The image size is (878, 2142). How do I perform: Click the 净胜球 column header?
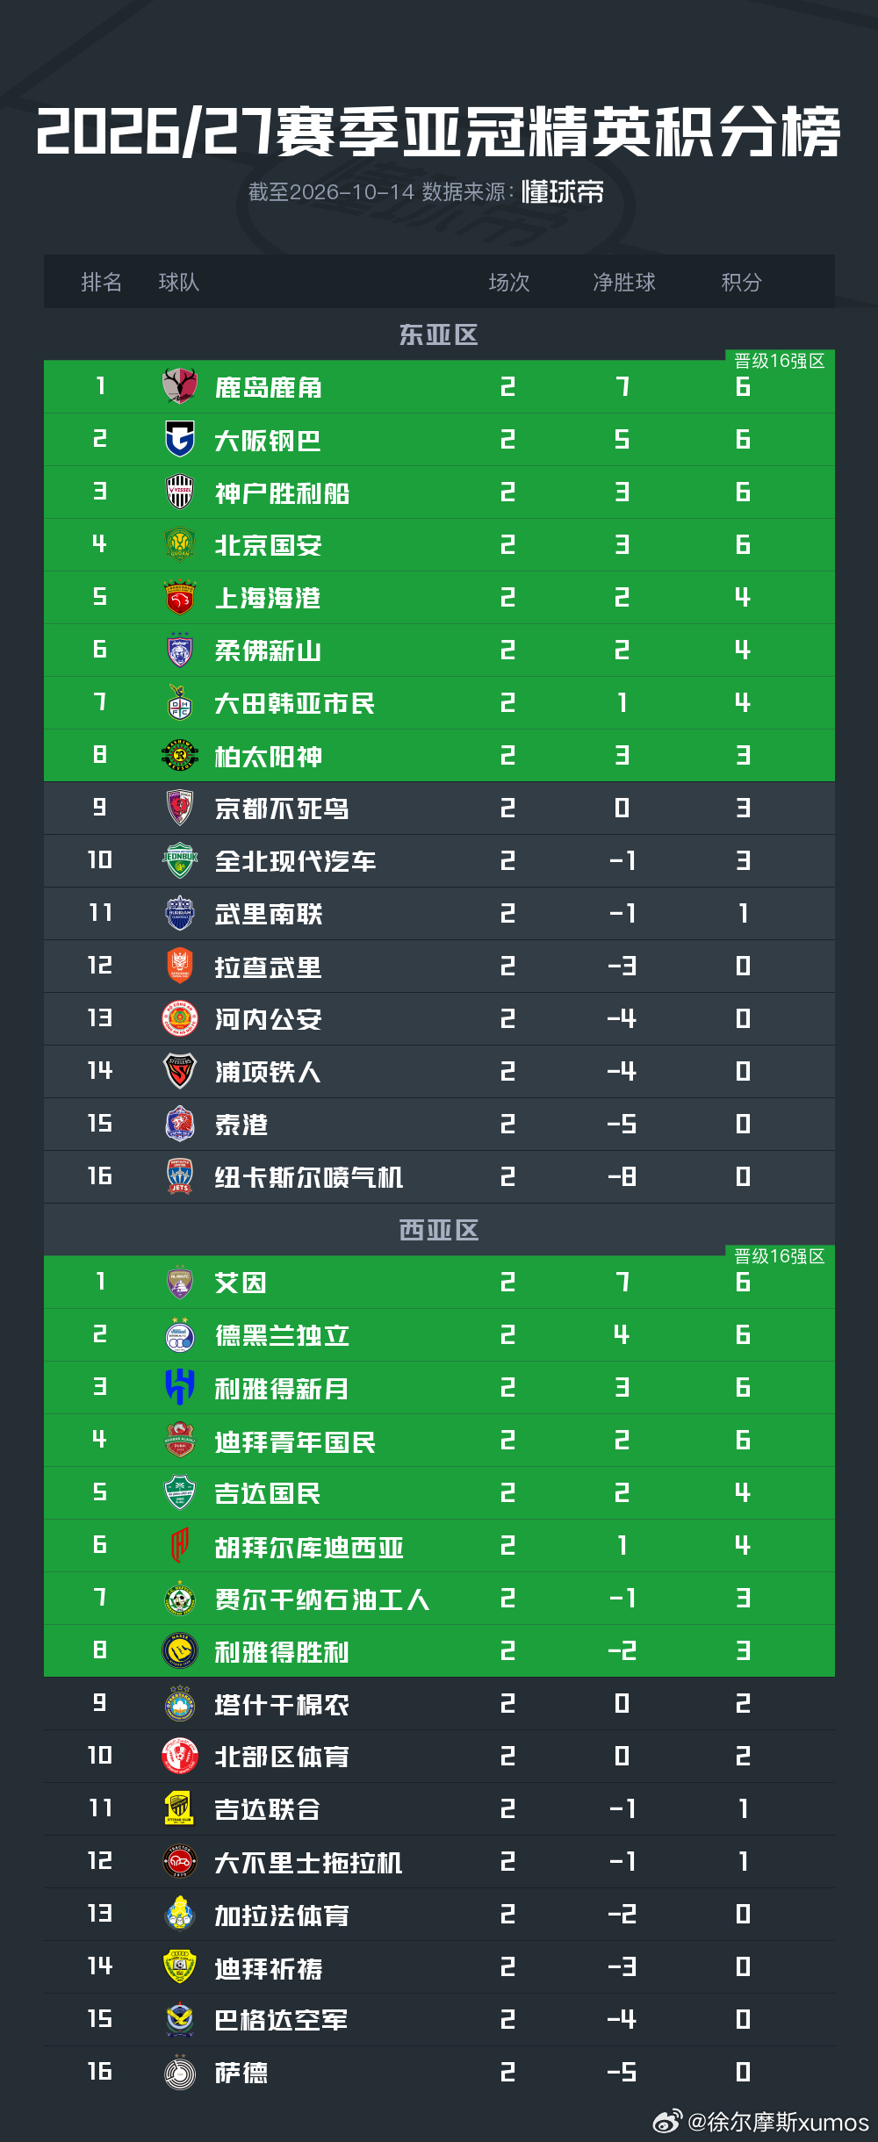tap(624, 282)
